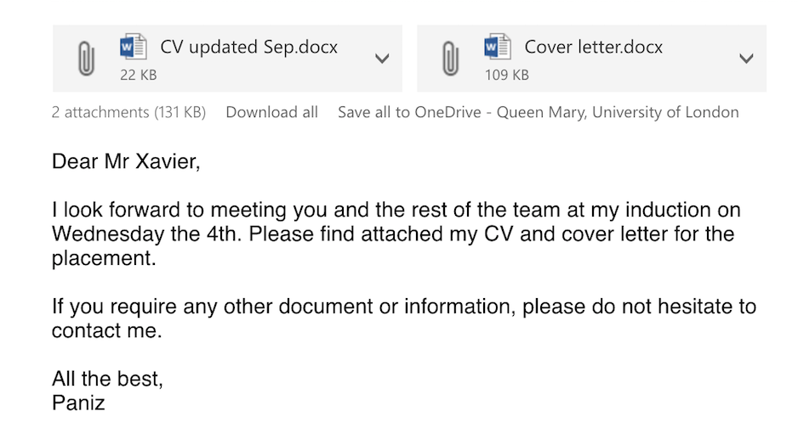Click the 109 KB size label

(507, 76)
